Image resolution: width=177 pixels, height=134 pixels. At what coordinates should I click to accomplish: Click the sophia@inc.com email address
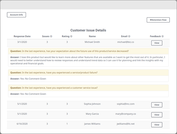coord(126,104)
